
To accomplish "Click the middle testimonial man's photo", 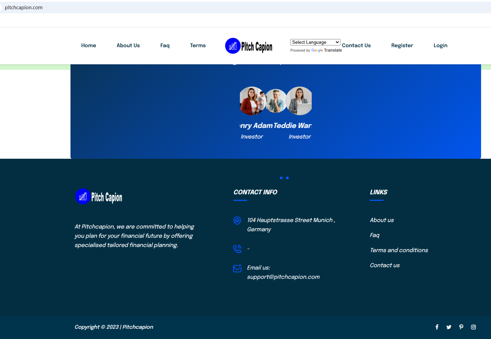I will coord(276,101).
